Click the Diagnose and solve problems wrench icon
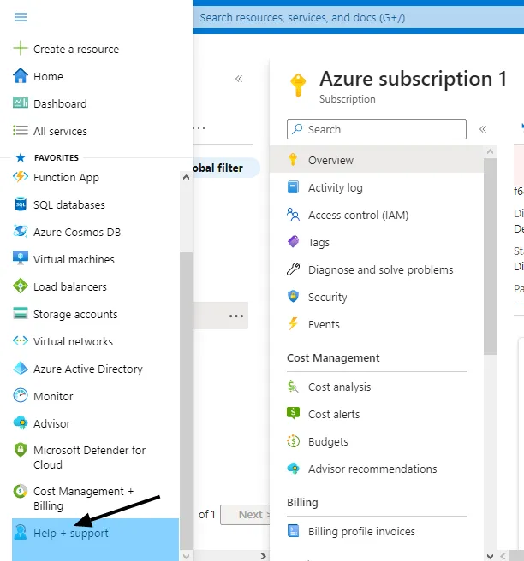The image size is (524, 561). coord(293,269)
